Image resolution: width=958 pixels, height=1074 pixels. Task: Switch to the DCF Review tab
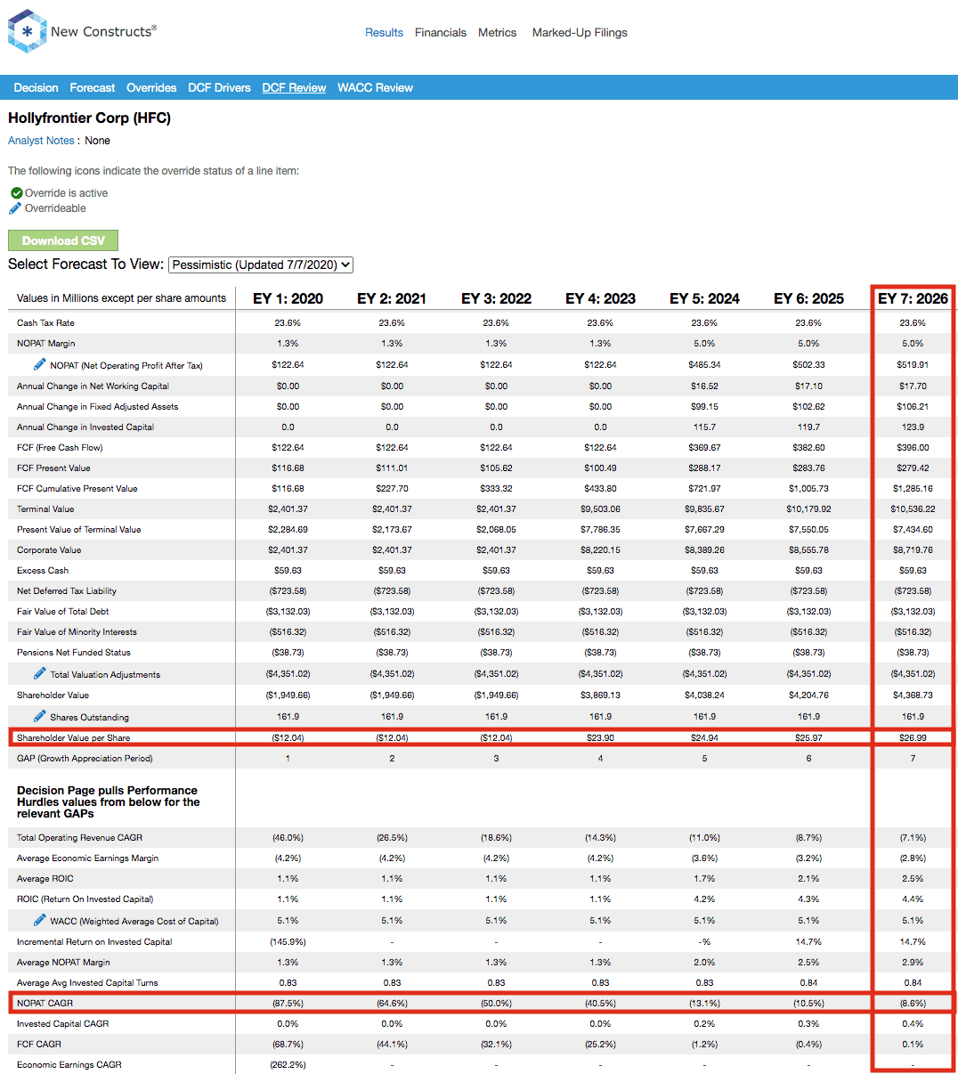coord(294,87)
